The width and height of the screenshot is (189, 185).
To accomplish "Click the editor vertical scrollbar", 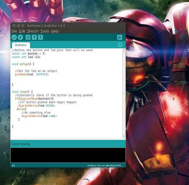I will (x=124, y=93).
